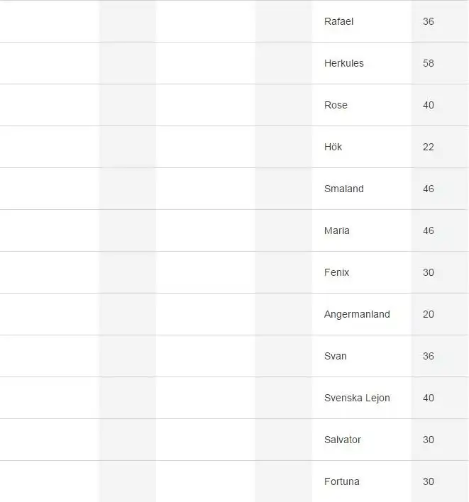469x502 pixels.
Task: Click the value 40 beside Rose
Action: [x=428, y=105]
